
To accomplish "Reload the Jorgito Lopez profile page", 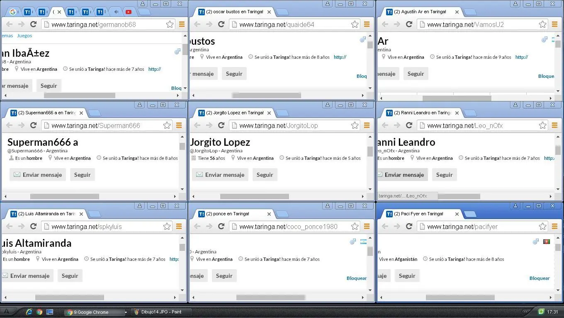I will pyautogui.click(x=221, y=125).
